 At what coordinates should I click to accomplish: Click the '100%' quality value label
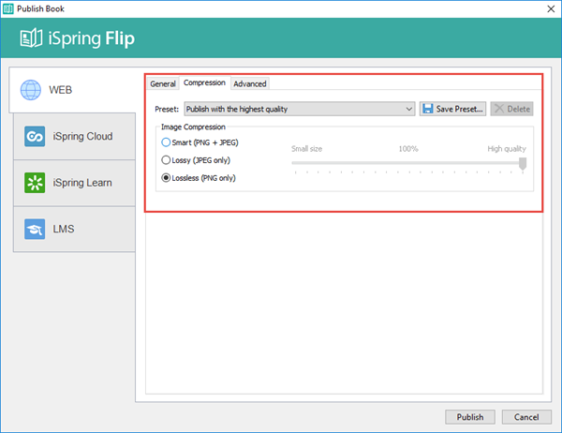point(408,148)
